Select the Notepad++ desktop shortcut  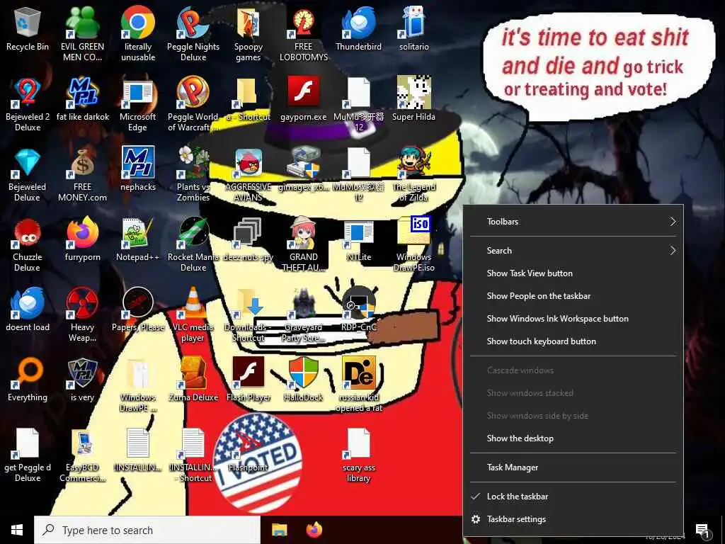click(x=138, y=232)
